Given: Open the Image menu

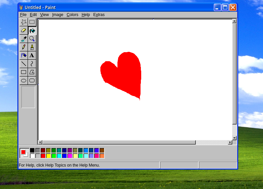Looking at the screenshot, I should [58, 15].
